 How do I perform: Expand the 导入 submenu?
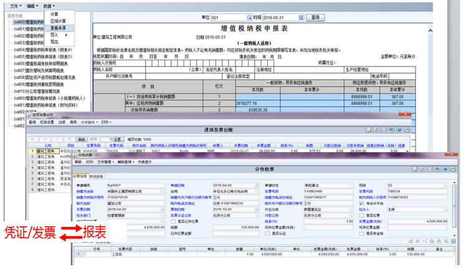click(59, 35)
